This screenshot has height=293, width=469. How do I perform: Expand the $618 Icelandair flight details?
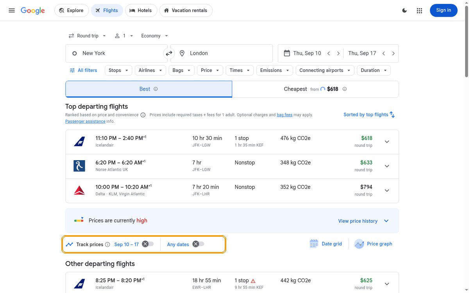pyautogui.click(x=387, y=142)
